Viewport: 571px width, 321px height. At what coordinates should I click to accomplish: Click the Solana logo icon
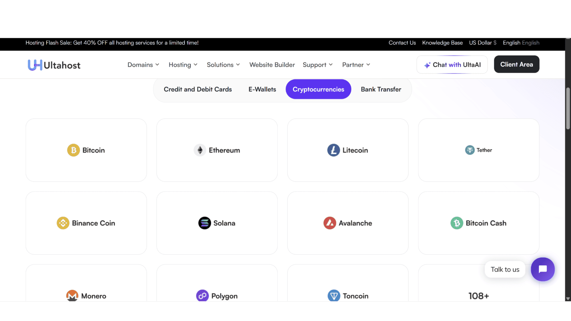point(205,223)
